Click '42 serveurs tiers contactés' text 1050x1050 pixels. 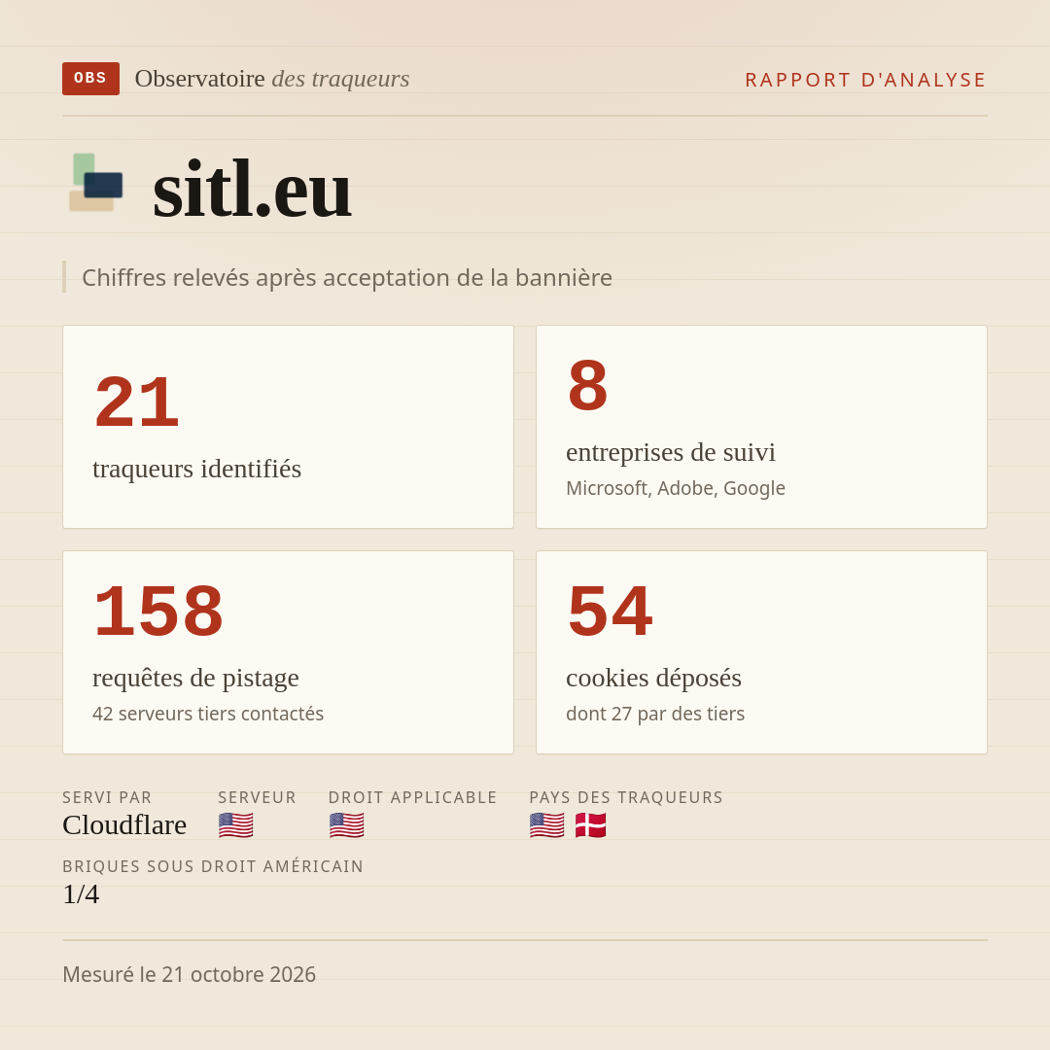[x=208, y=714]
